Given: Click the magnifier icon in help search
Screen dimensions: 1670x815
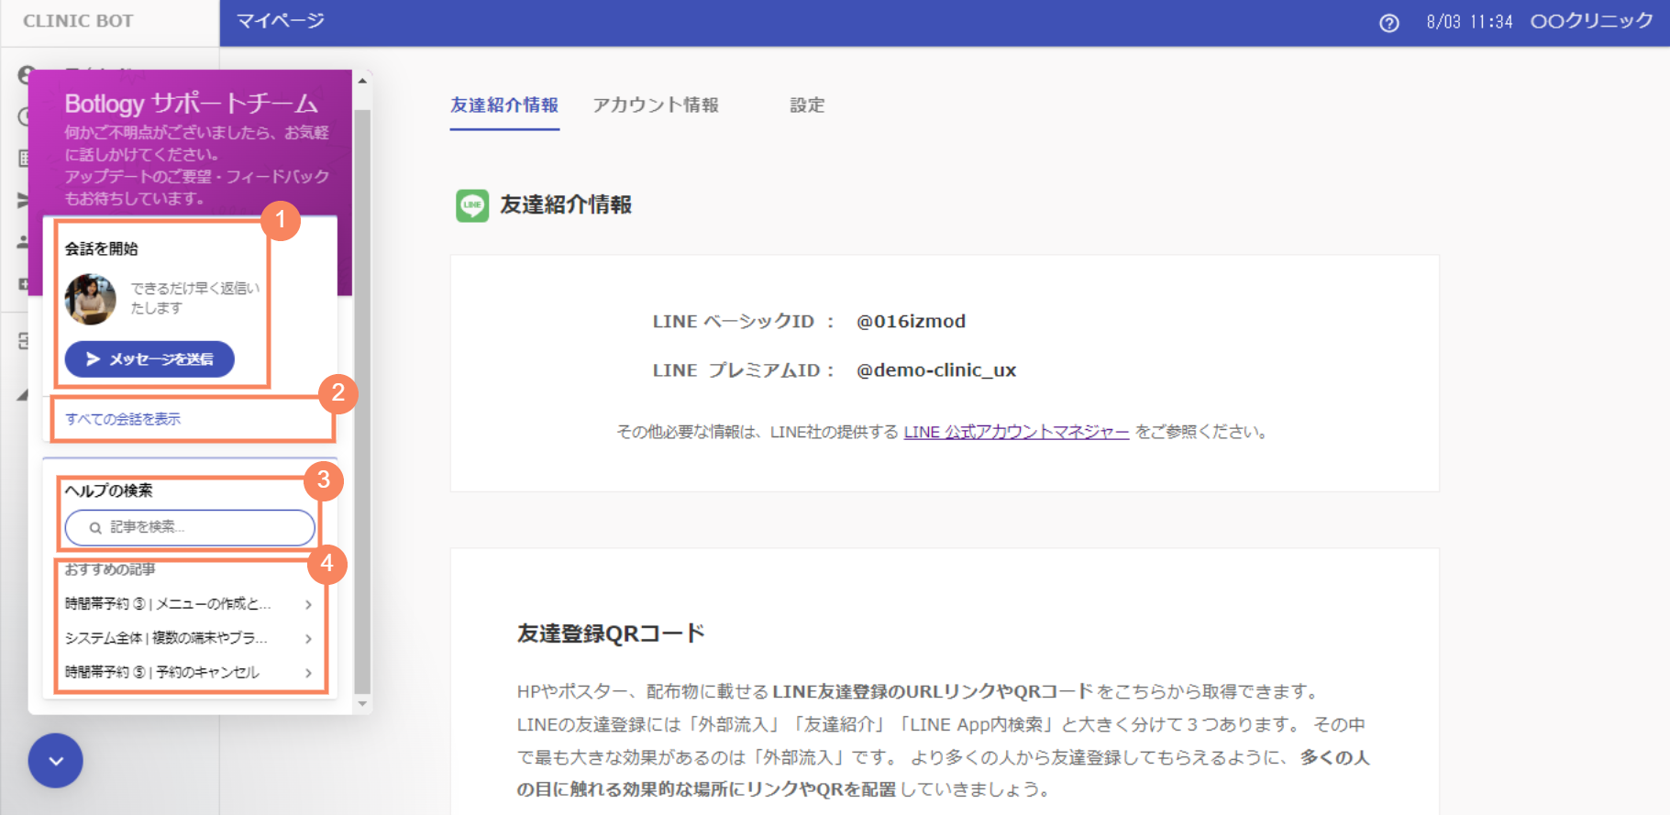Looking at the screenshot, I should (94, 528).
